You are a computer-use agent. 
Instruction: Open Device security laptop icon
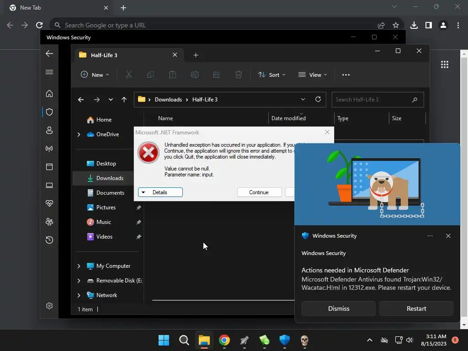(x=49, y=186)
